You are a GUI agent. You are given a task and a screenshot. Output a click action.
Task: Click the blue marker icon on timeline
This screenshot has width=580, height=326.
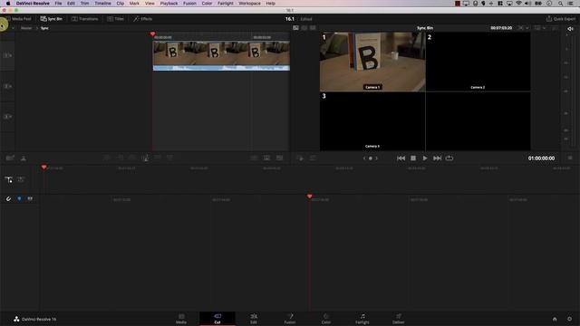click(19, 199)
